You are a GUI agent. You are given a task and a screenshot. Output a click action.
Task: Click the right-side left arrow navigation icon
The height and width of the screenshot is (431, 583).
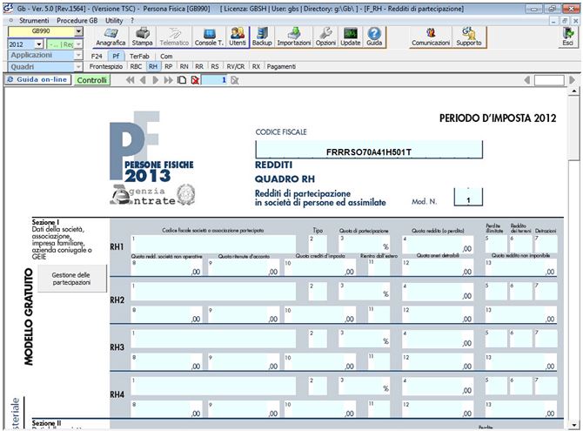click(526, 80)
